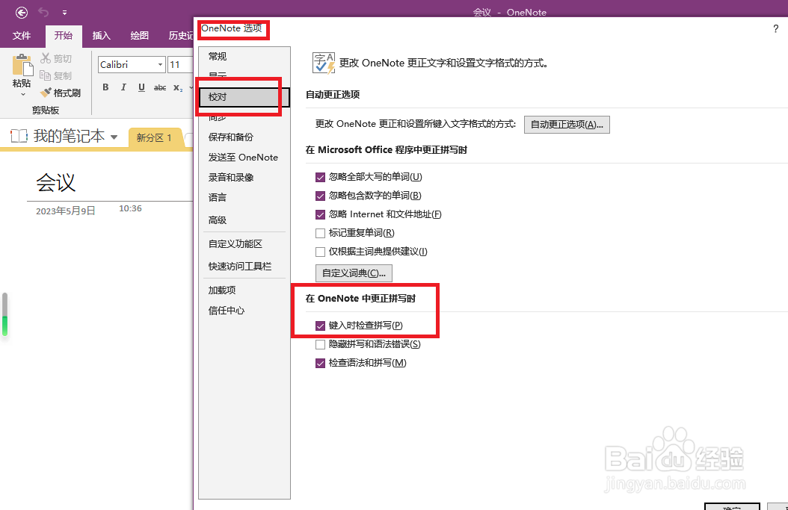
Task: Enable 仅根据主词典提供建议 checkbox
Action: (x=320, y=252)
